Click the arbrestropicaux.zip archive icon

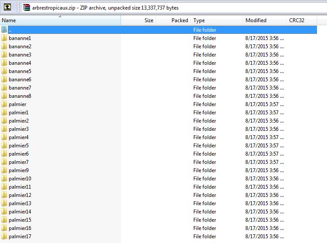[x=27, y=7]
